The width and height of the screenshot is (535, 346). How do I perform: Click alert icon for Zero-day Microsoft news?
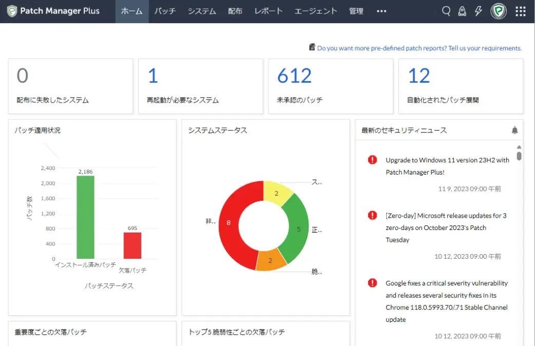point(372,215)
